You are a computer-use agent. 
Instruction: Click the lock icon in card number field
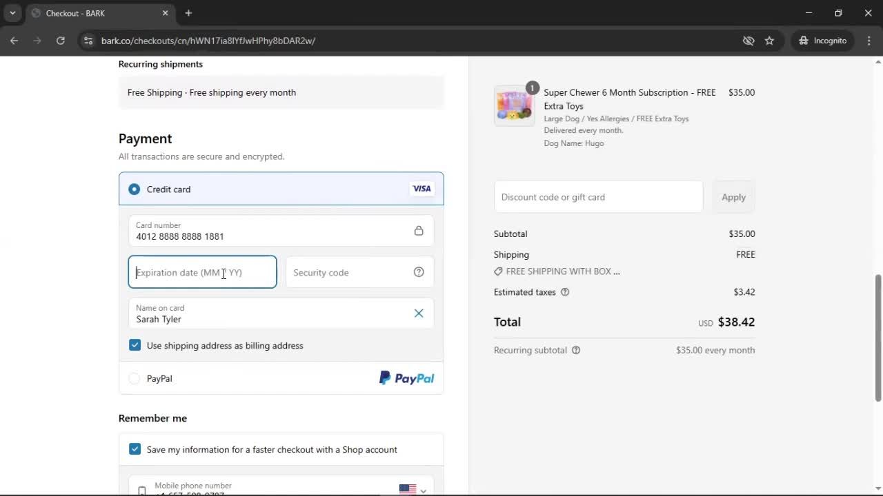(419, 231)
